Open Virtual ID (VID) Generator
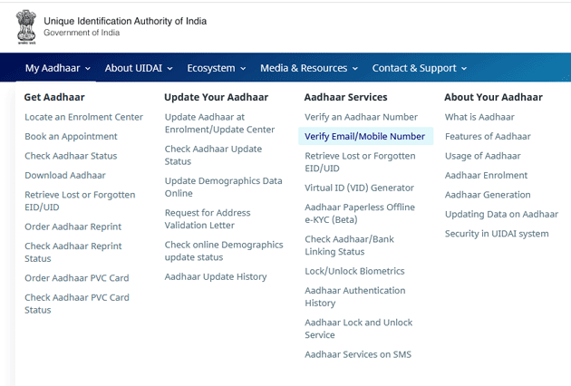This screenshot has width=571, height=386. [359, 188]
